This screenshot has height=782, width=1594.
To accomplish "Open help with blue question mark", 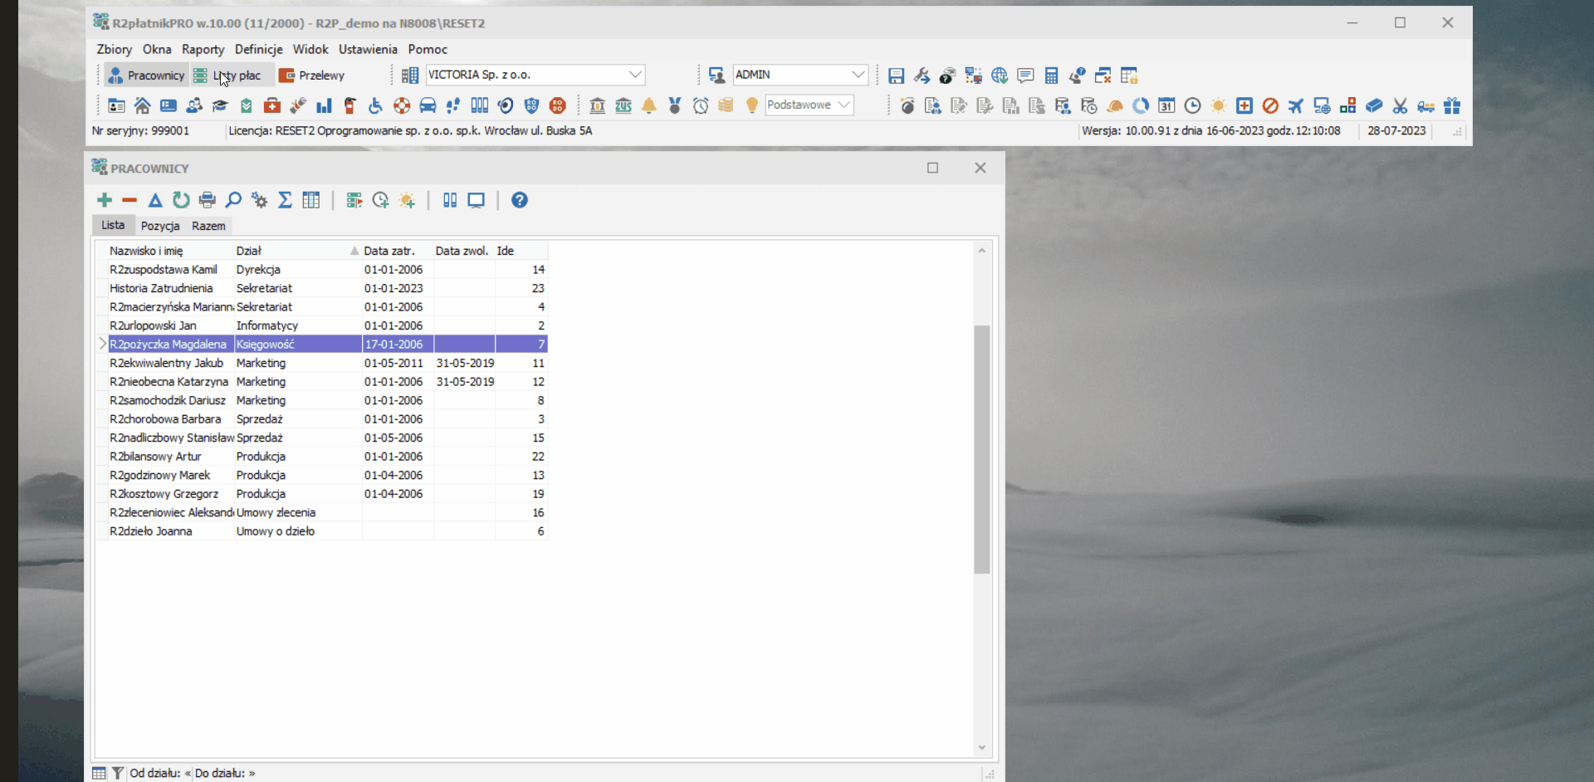I will [520, 200].
